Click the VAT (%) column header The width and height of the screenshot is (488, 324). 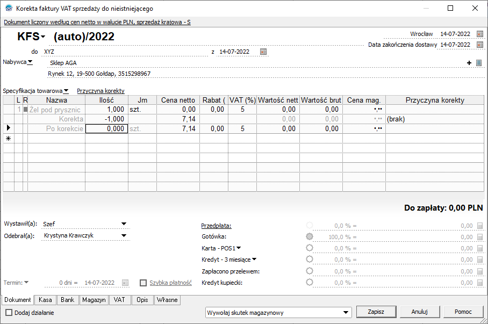(x=242, y=100)
